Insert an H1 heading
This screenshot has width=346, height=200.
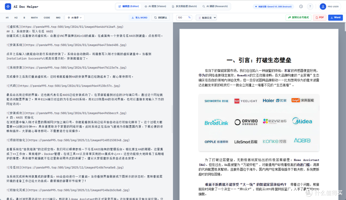[7, 18]
